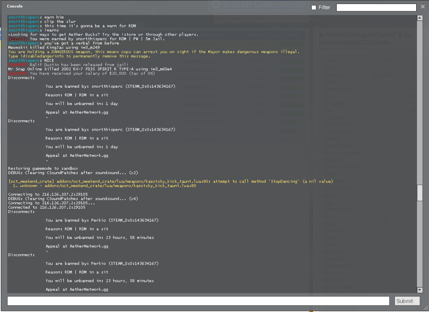Select 'Connected to 216.126.207.2:29105' line

coord(47,207)
